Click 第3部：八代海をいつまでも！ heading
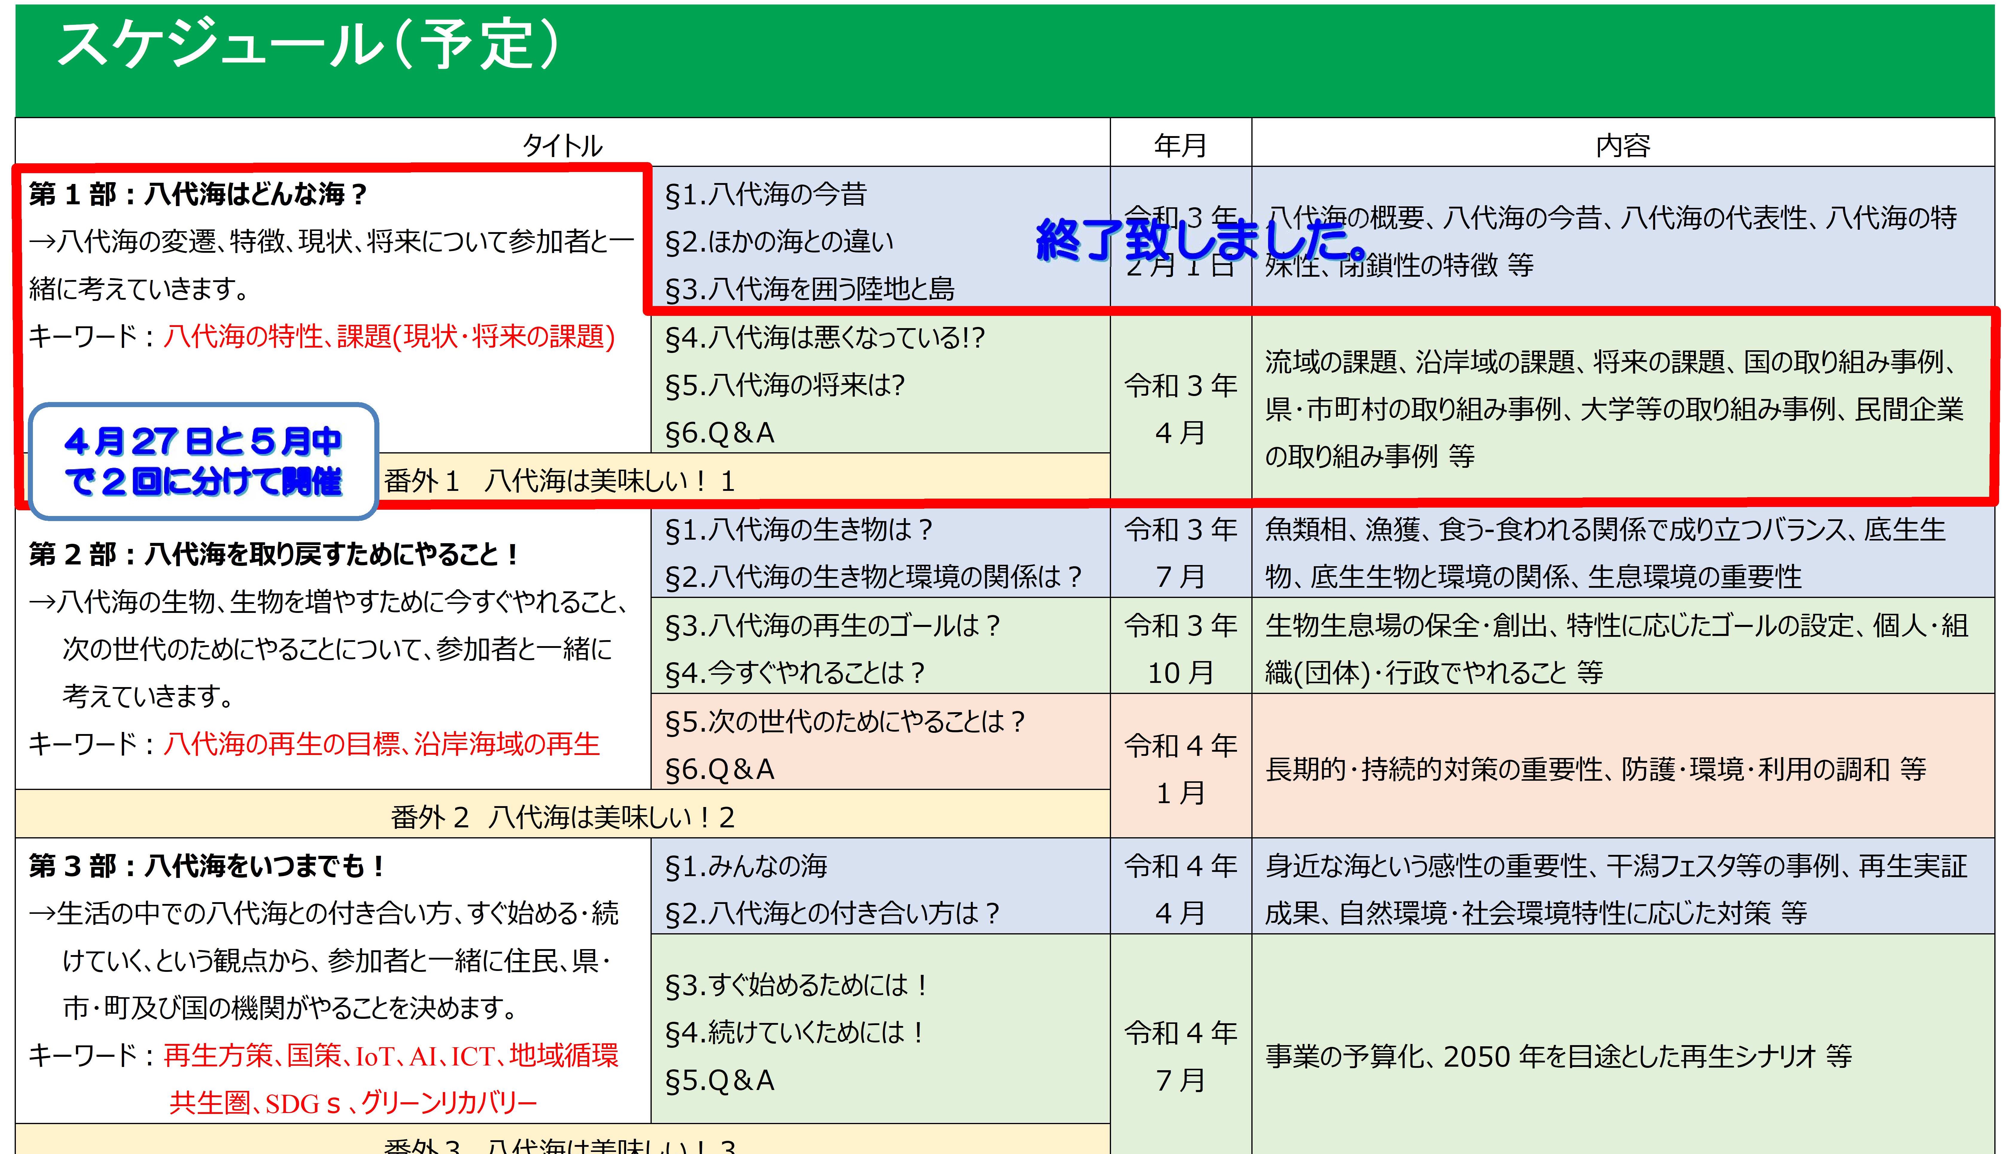 point(206,866)
